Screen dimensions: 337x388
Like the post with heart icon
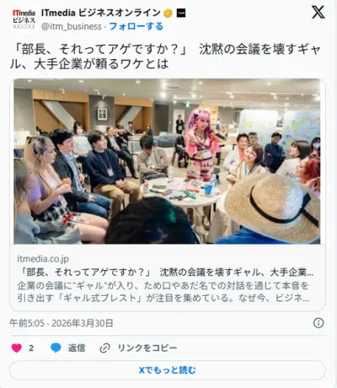point(17,348)
